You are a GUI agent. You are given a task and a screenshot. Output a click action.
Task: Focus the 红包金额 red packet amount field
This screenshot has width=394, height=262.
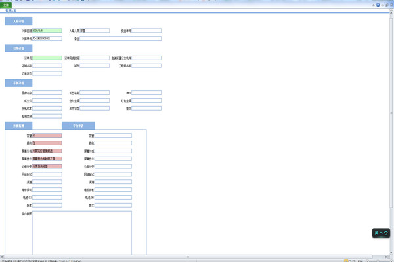pyautogui.click(x=146, y=100)
